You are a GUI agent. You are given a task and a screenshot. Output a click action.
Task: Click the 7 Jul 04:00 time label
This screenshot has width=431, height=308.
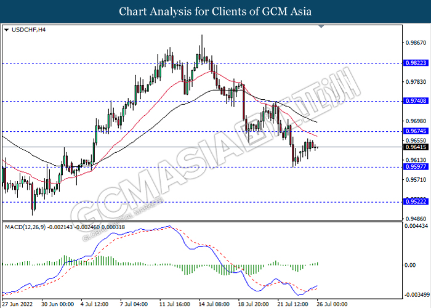(x=134, y=304)
